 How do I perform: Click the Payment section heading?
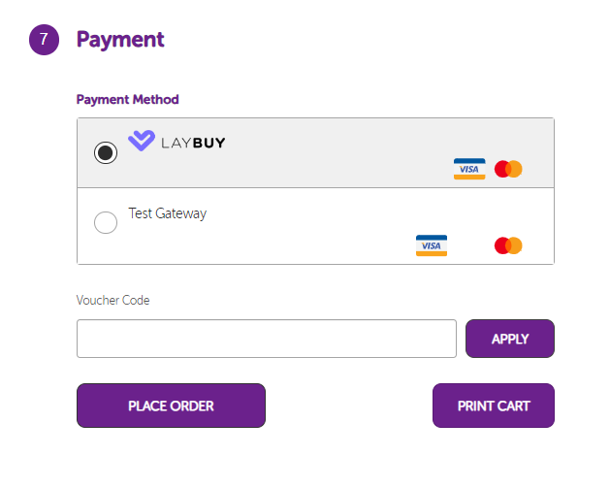(120, 40)
